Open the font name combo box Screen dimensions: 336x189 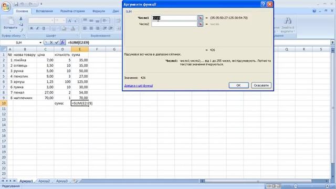click(41, 20)
